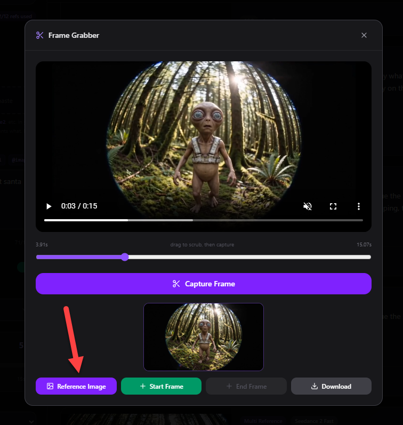Click the purple scrub slider handle

(125, 257)
